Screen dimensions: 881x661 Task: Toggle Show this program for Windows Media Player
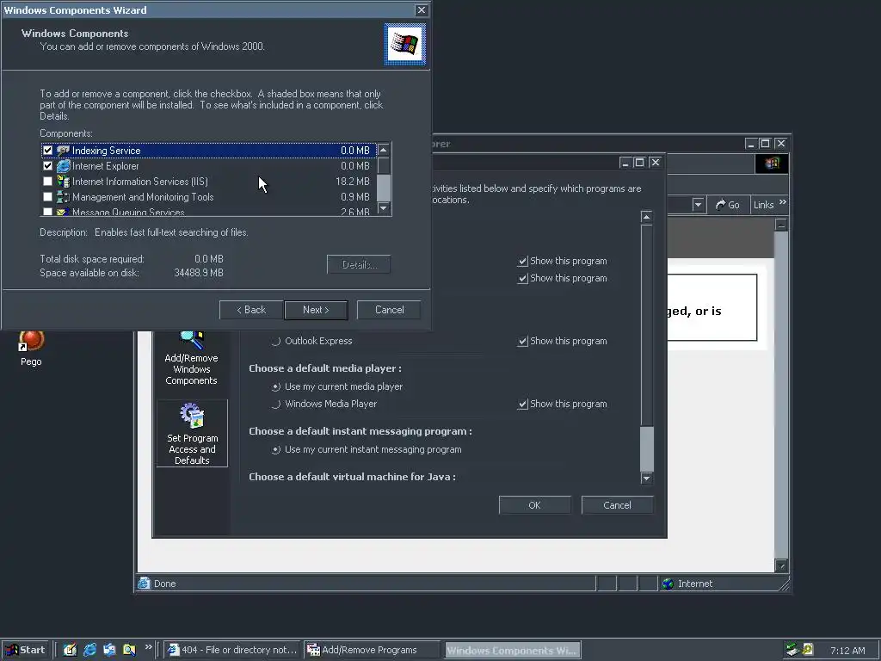click(522, 405)
